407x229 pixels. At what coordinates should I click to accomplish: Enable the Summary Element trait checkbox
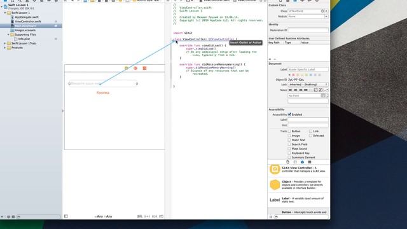click(x=289, y=158)
